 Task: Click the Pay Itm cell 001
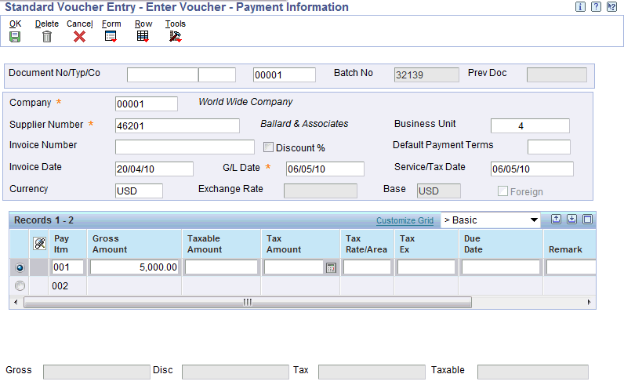(67, 267)
